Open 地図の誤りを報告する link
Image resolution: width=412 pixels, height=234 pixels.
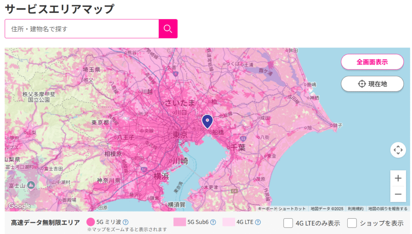(x=387, y=209)
